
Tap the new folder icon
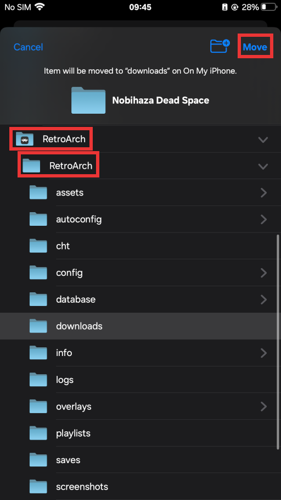pos(220,46)
